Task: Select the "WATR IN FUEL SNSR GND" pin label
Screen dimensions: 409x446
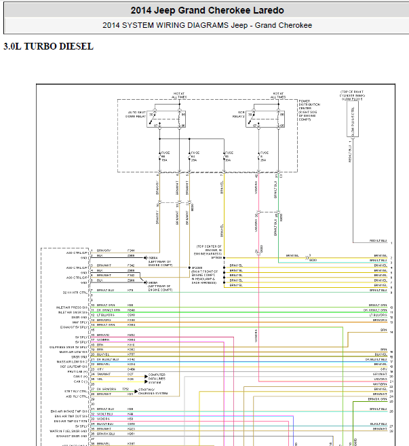Action: tap(69, 431)
